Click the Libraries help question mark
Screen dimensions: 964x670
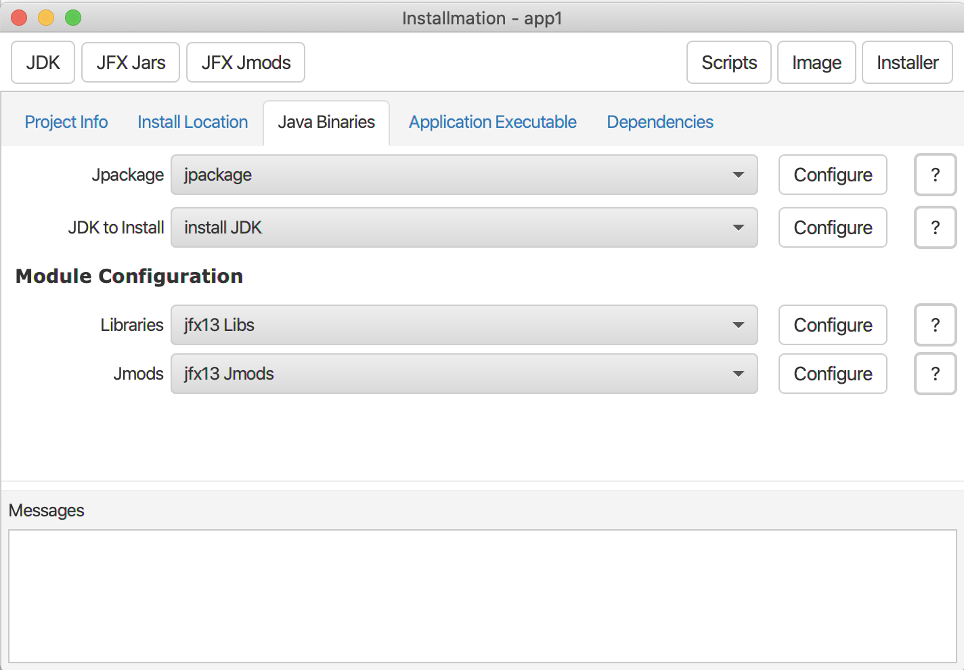[935, 325]
